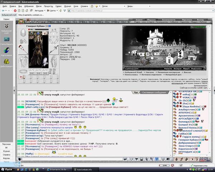Click the character HP bar above the avatar

click(38, 29)
